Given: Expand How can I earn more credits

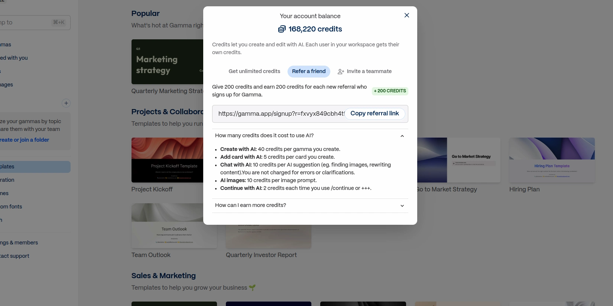Looking at the screenshot, I should click(x=402, y=205).
